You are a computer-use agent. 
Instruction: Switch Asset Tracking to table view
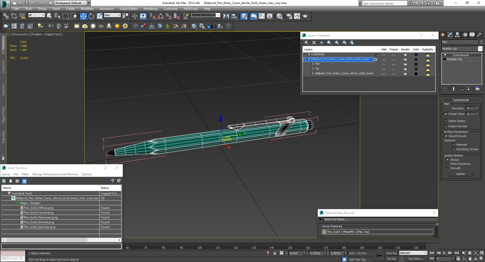(x=24, y=181)
